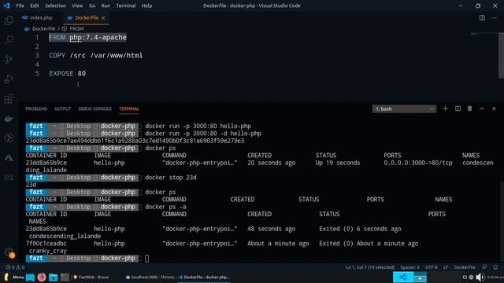Switch to the DEBUG CONSOLE panel tab
The height and width of the screenshot is (283, 504).
tap(94, 108)
